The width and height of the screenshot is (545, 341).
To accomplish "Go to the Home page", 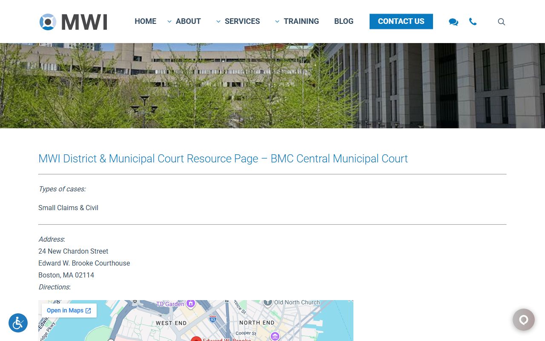I will 145,21.
